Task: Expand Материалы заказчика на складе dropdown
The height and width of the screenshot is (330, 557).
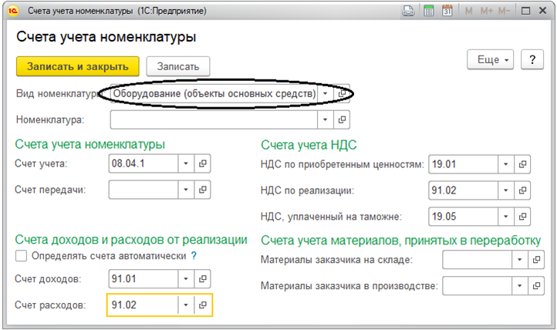Action: pyautogui.click(x=520, y=260)
